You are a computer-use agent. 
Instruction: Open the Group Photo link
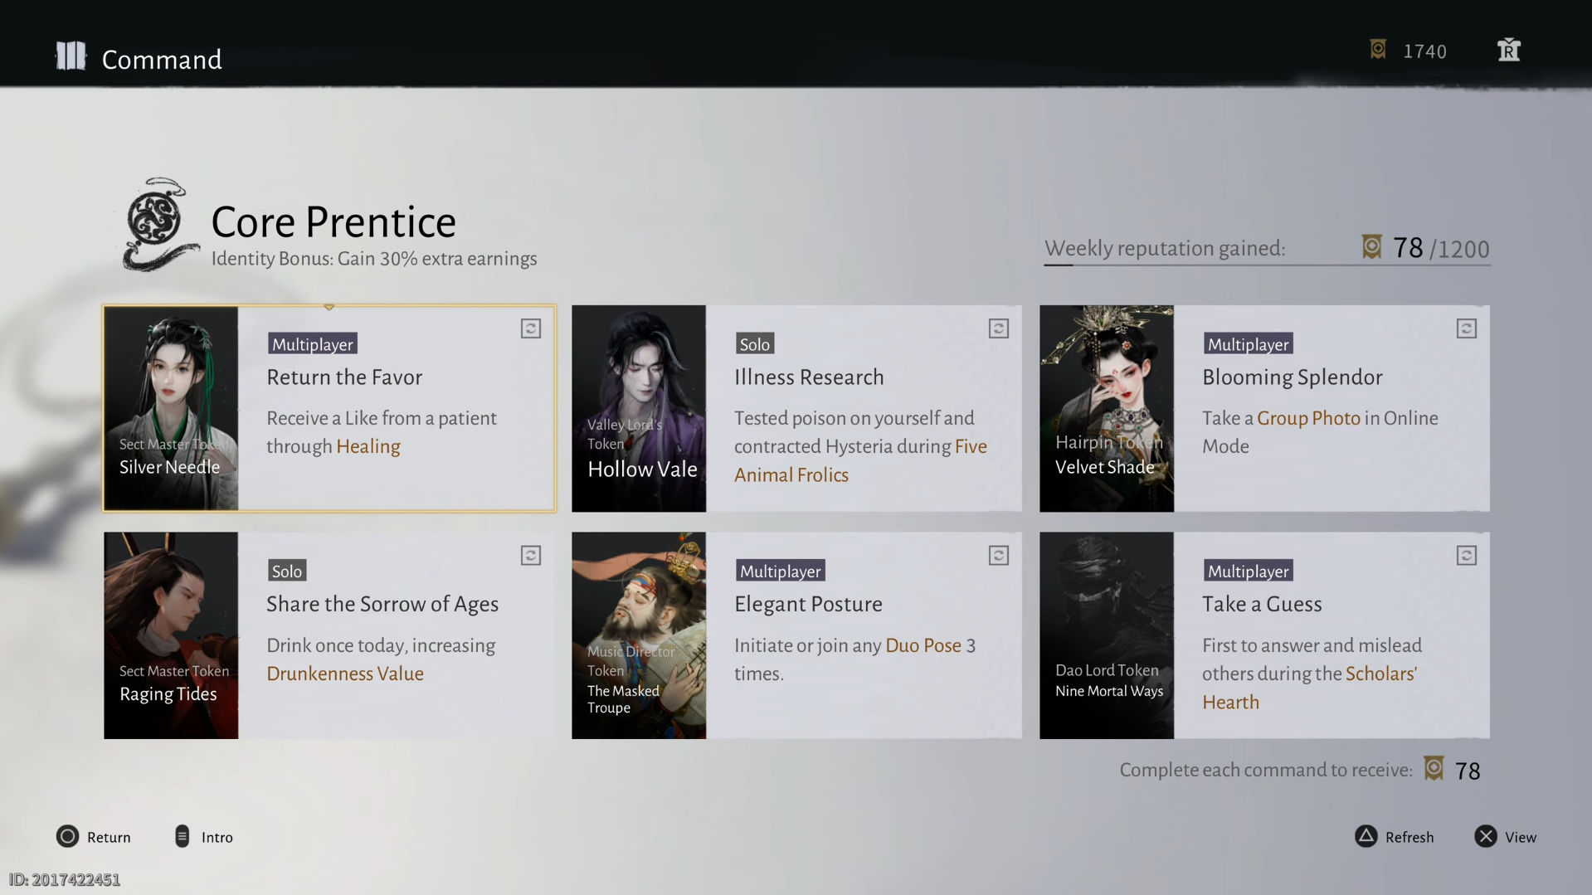click(1308, 418)
